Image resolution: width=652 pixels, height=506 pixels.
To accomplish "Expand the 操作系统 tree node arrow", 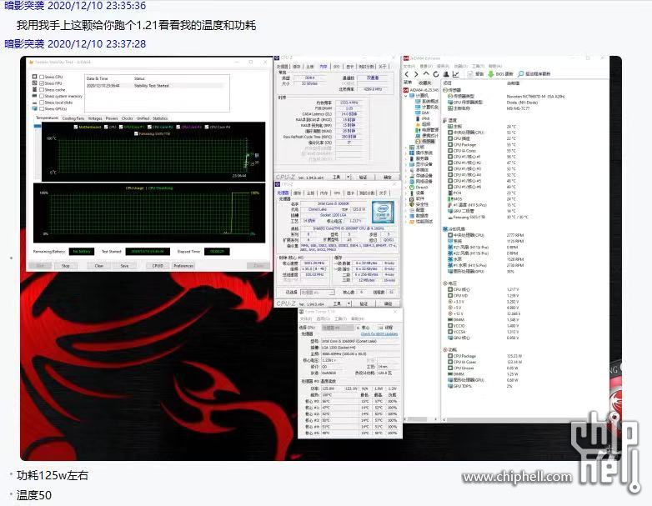I will [x=406, y=153].
